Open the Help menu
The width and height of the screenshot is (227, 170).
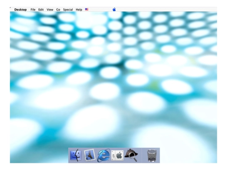coord(79,10)
